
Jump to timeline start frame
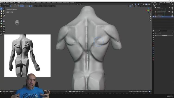[x=69, y=91]
